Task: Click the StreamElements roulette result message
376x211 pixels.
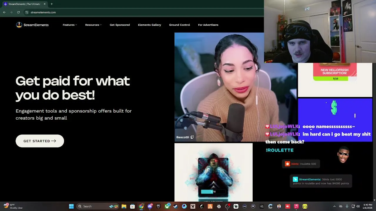Action: pyautogui.click(x=321, y=181)
